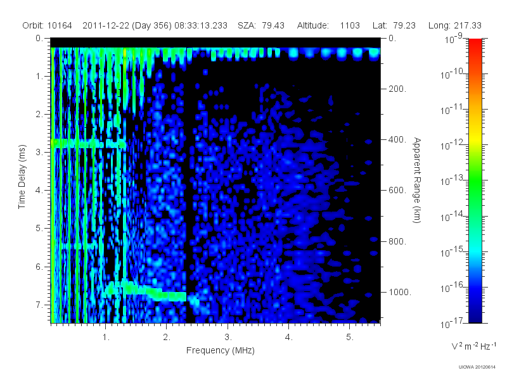Screen dimensions: 507x380
Task: Select the date 2011-12-22 (Day 356) text
Action: [127, 25]
